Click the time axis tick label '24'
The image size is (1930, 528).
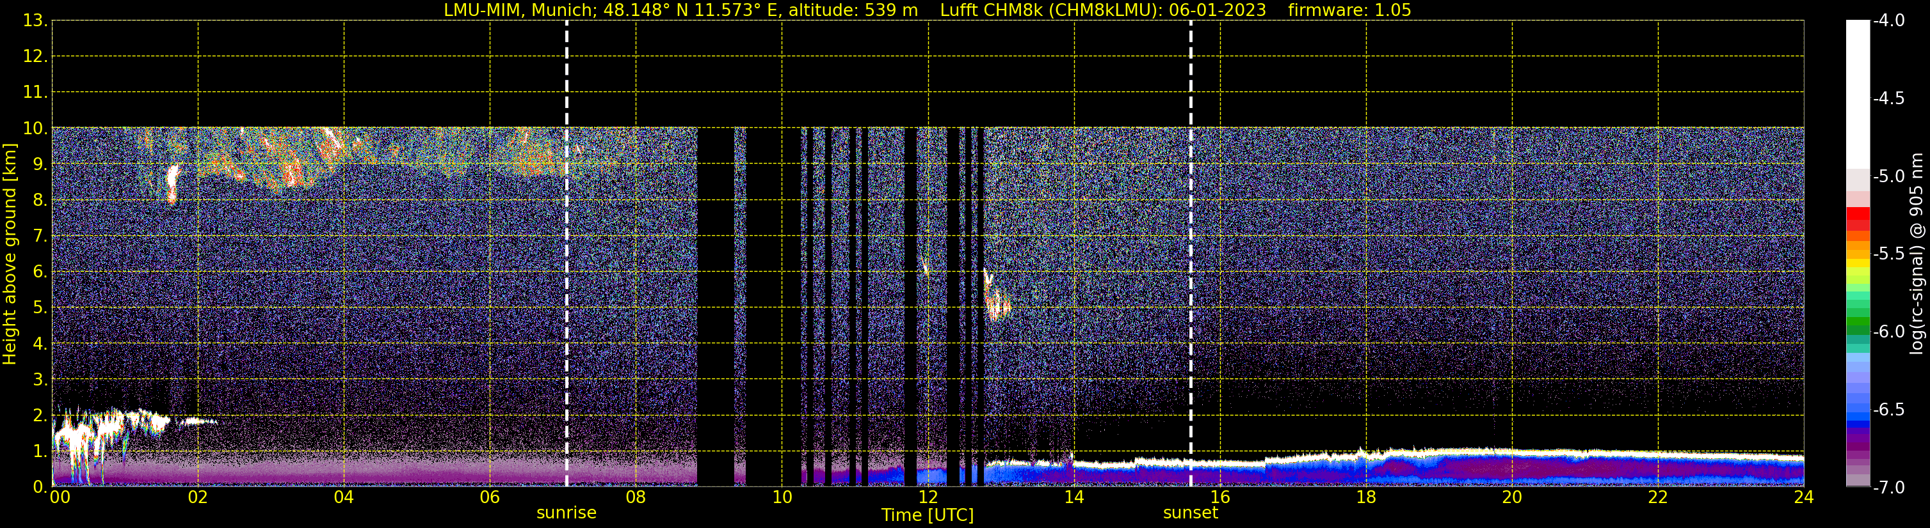point(1804,497)
